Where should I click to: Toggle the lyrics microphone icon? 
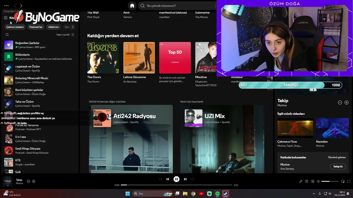(301, 181)
